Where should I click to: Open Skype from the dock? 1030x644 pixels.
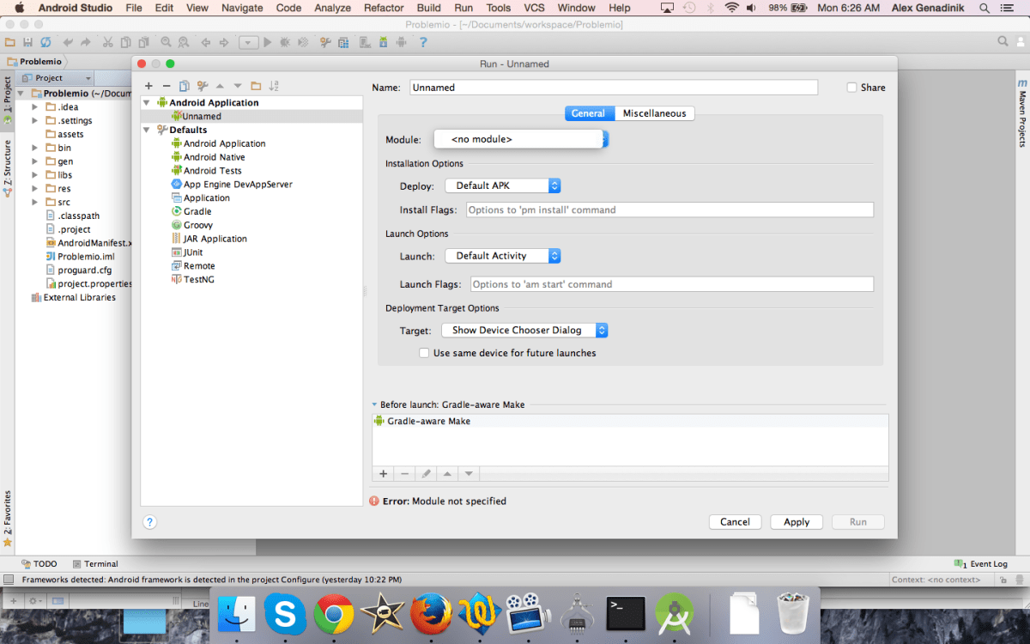pyautogui.click(x=285, y=615)
